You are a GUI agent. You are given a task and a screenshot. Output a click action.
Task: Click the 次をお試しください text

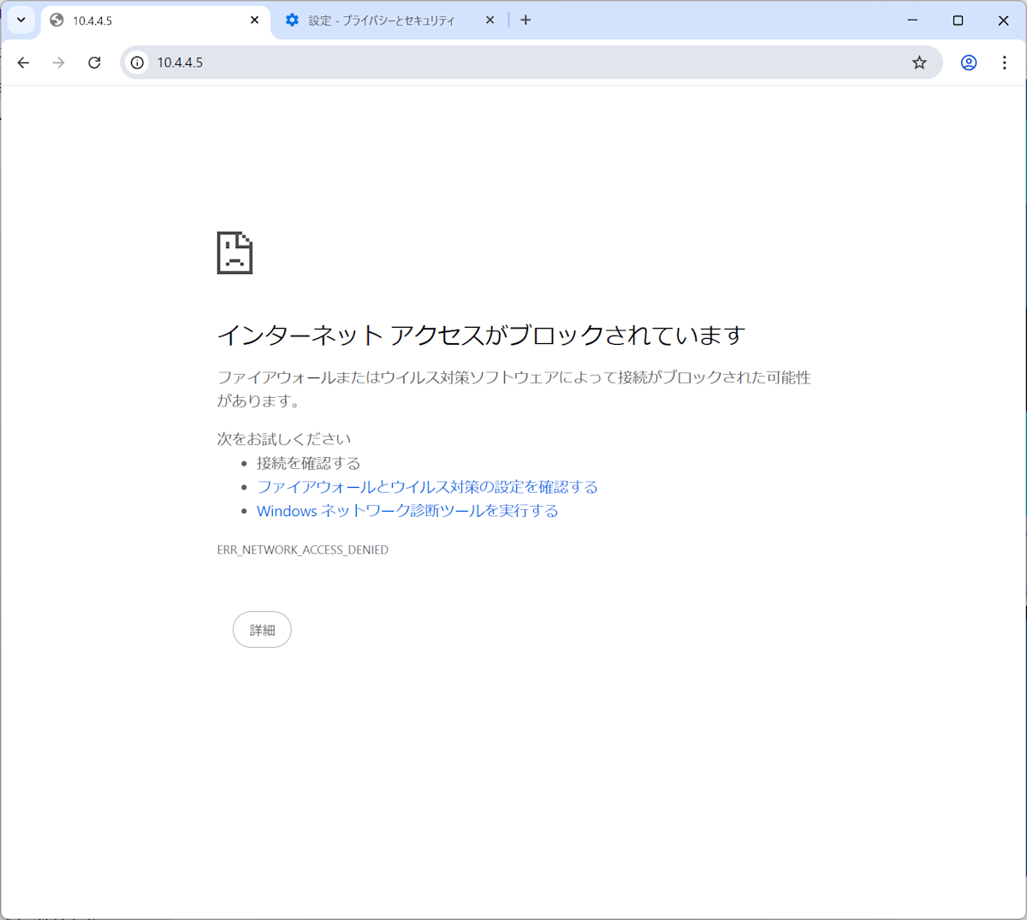point(284,439)
